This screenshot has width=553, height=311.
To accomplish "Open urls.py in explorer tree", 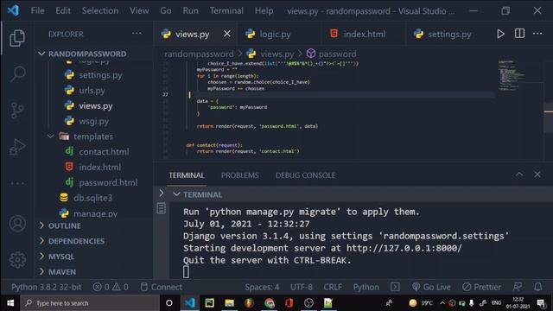I will tap(92, 90).
